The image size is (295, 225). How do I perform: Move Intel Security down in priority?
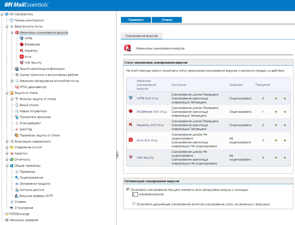[285, 158]
